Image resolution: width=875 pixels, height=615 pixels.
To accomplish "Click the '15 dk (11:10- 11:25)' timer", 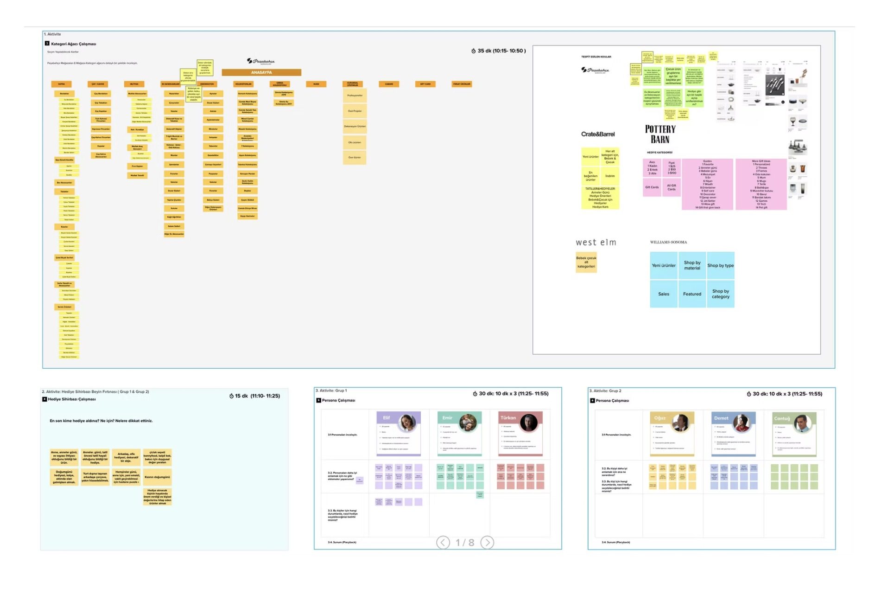I will click(x=254, y=396).
